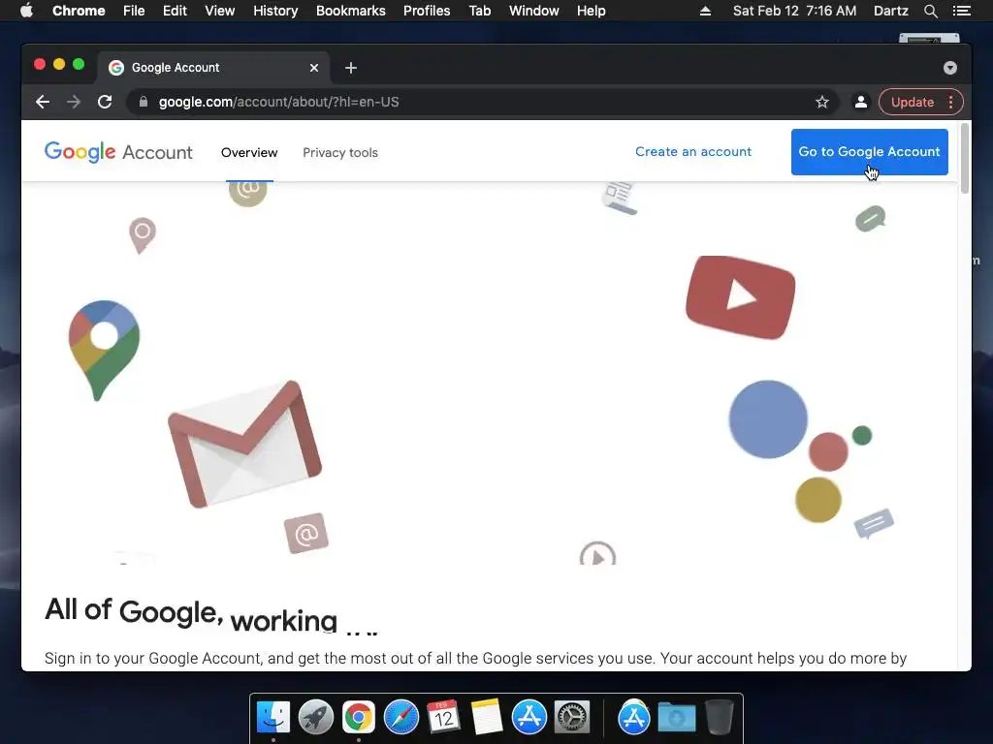Open the App Store icon left of System Preferences

pos(529,718)
